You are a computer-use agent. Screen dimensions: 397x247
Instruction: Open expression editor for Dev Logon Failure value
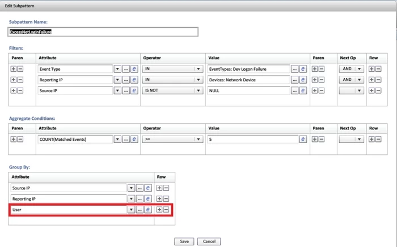point(303,69)
